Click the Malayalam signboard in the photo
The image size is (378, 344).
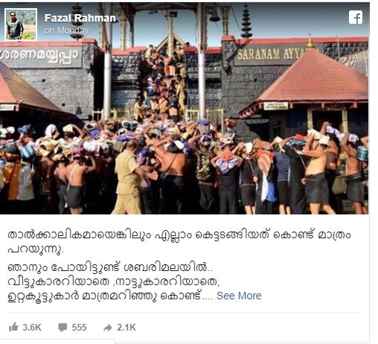click(40, 57)
